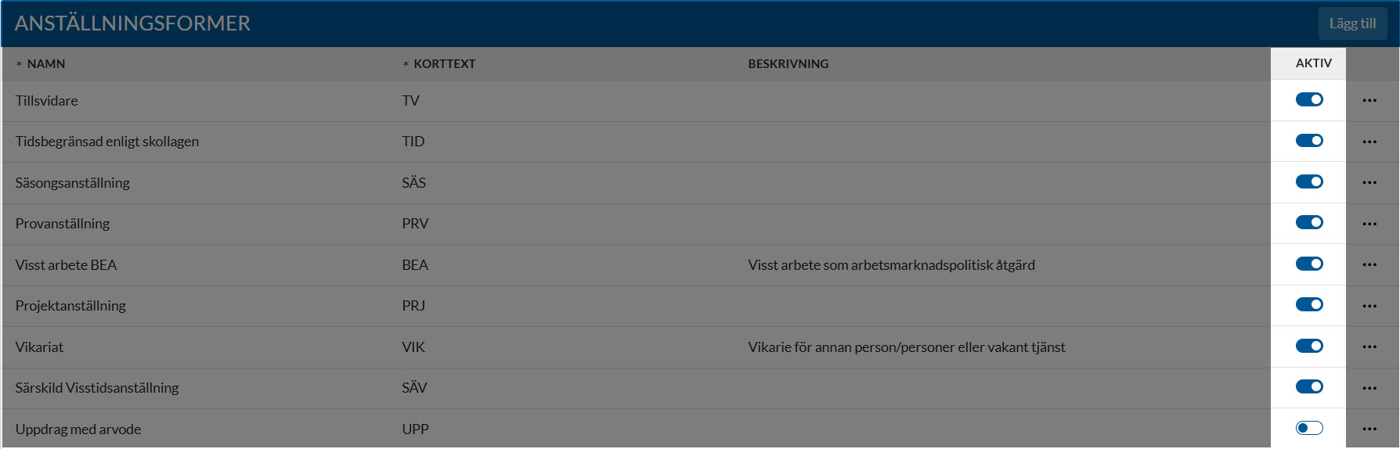Disable the Aktiv toggle for Tillsvidare
The image size is (1400, 449).
click(x=1309, y=99)
